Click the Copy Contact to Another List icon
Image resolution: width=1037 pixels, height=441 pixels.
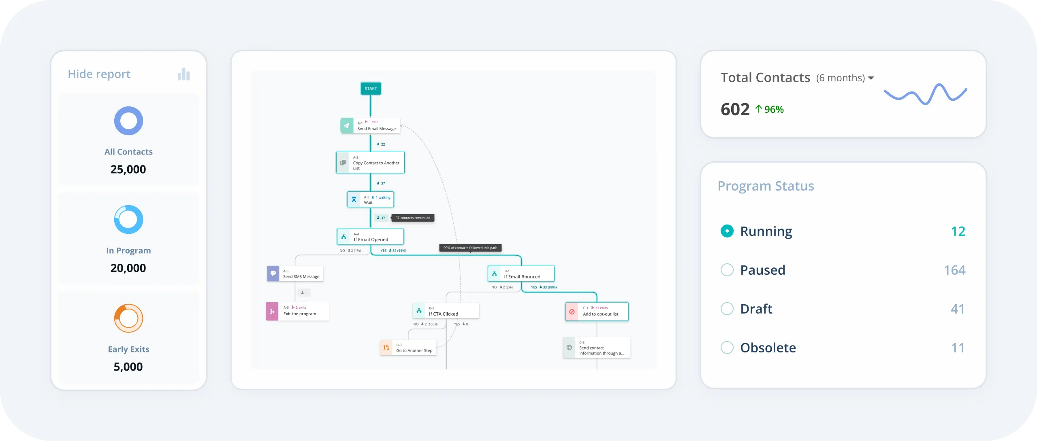tap(343, 163)
